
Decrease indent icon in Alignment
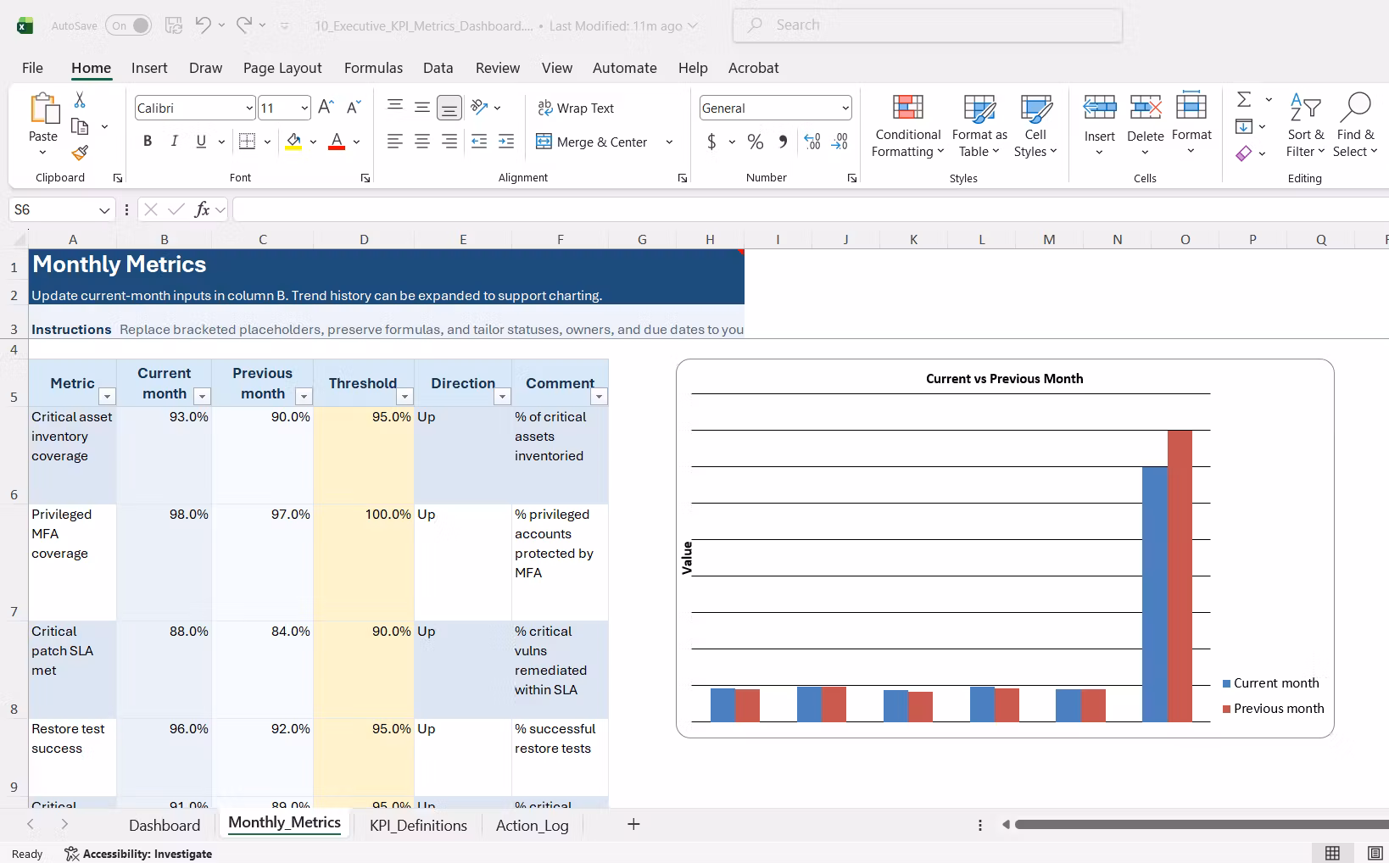pyautogui.click(x=479, y=142)
